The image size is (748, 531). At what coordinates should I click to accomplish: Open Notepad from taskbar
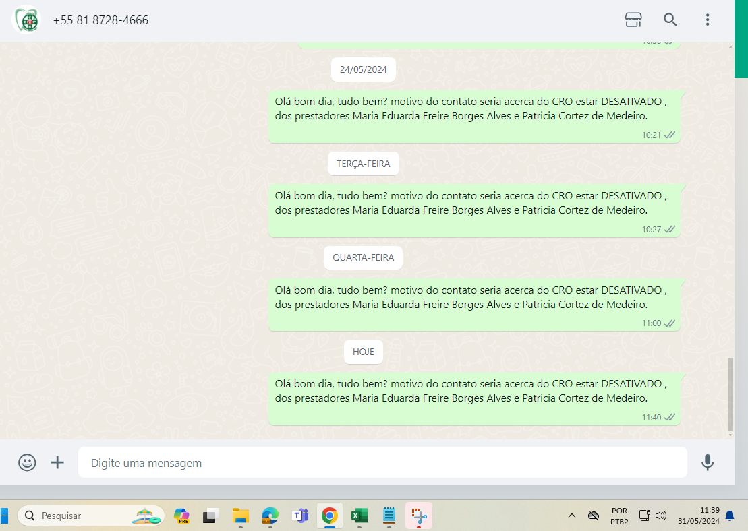click(x=389, y=516)
